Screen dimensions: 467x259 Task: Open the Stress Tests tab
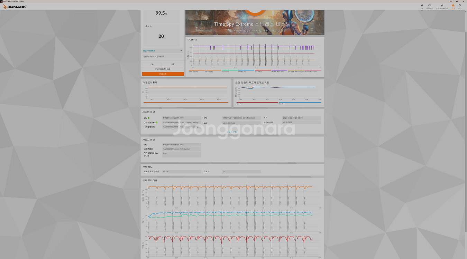(x=442, y=6)
